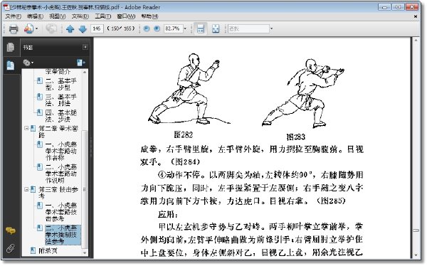Click the Print icon in toolbar
The height and width of the screenshot is (266, 427).
click(x=14, y=28)
